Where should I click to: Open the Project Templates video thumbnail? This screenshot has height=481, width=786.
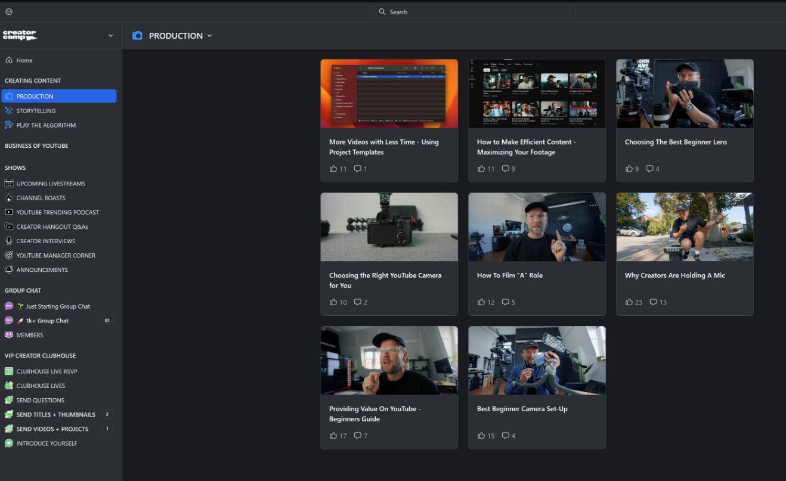tap(389, 94)
